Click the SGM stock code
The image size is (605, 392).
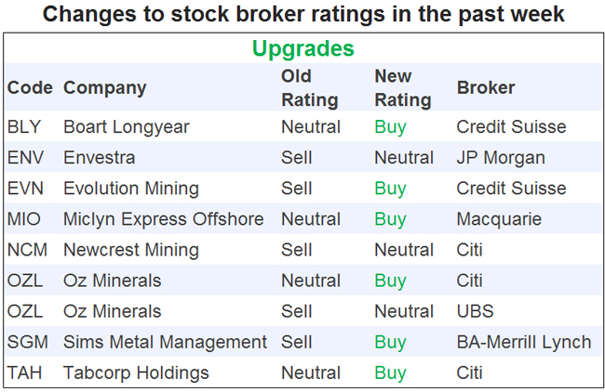[x=28, y=342]
